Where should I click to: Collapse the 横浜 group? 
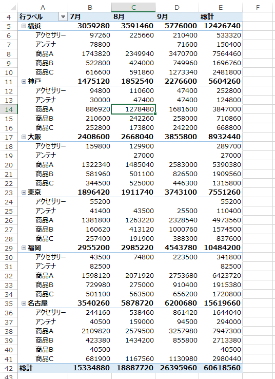click(x=24, y=26)
